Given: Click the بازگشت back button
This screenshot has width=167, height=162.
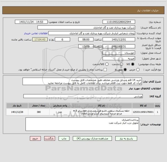Looking at the screenshot, I should (x=50, y=138).
